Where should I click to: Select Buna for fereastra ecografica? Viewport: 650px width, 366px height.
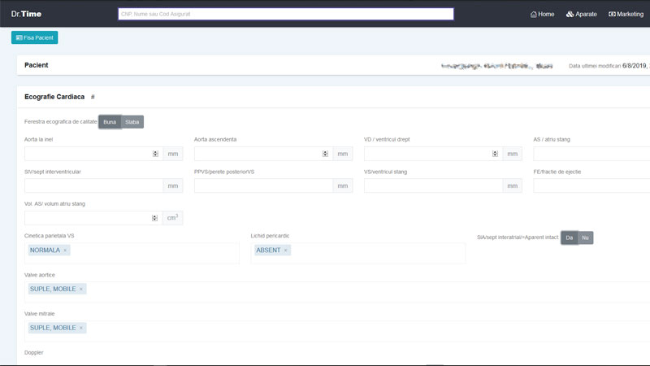(110, 122)
